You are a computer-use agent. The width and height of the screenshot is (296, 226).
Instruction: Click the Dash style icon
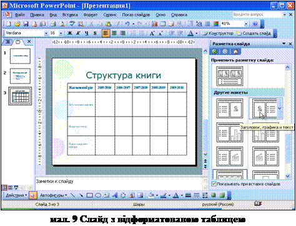click(197, 195)
